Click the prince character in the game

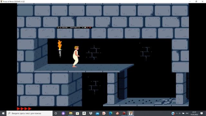(x=76, y=57)
